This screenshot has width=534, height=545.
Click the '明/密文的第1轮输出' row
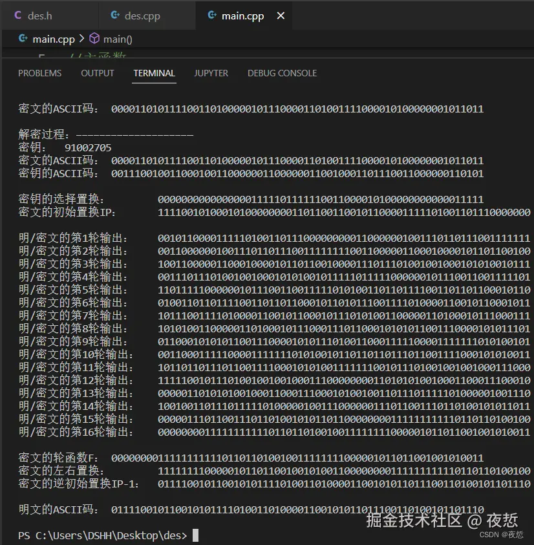coord(274,238)
